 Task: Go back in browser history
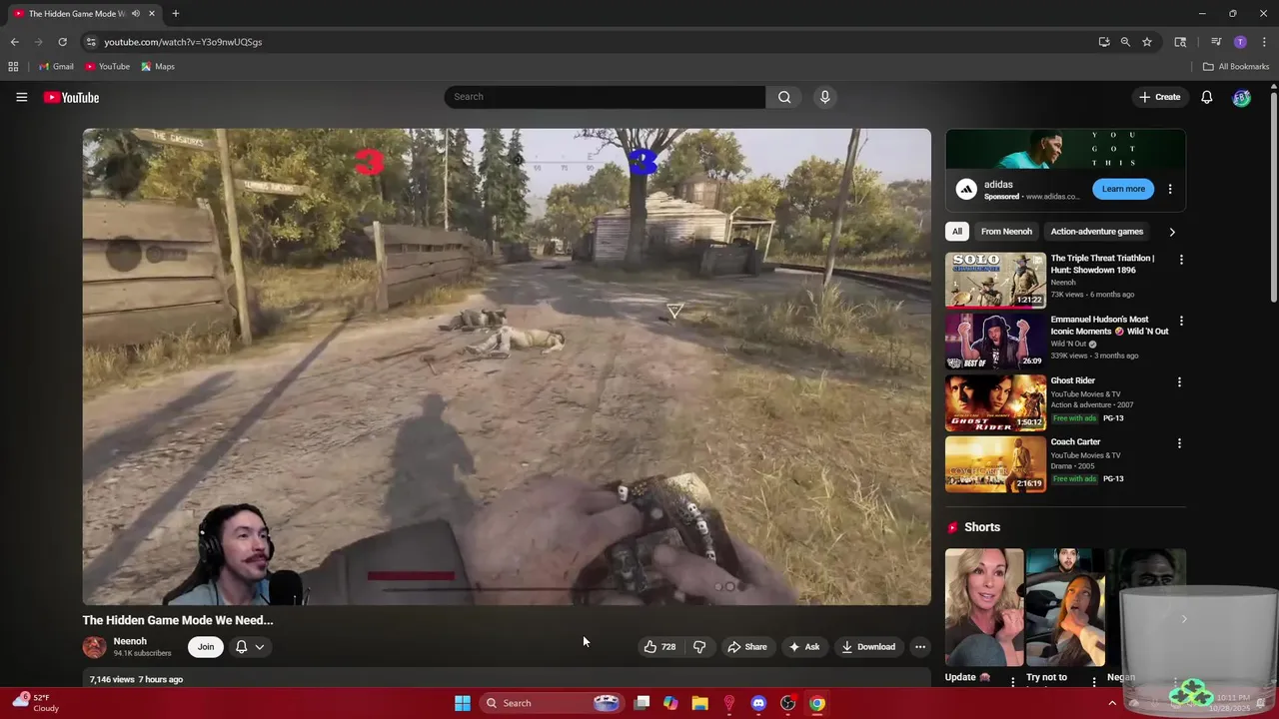click(x=14, y=42)
